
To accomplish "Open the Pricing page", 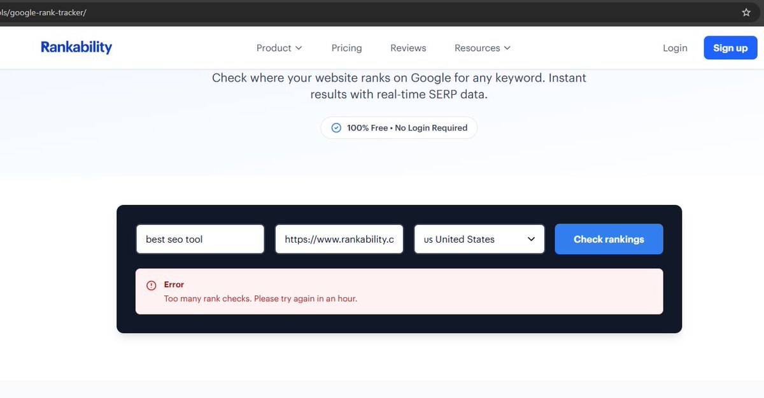I will point(346,48).
